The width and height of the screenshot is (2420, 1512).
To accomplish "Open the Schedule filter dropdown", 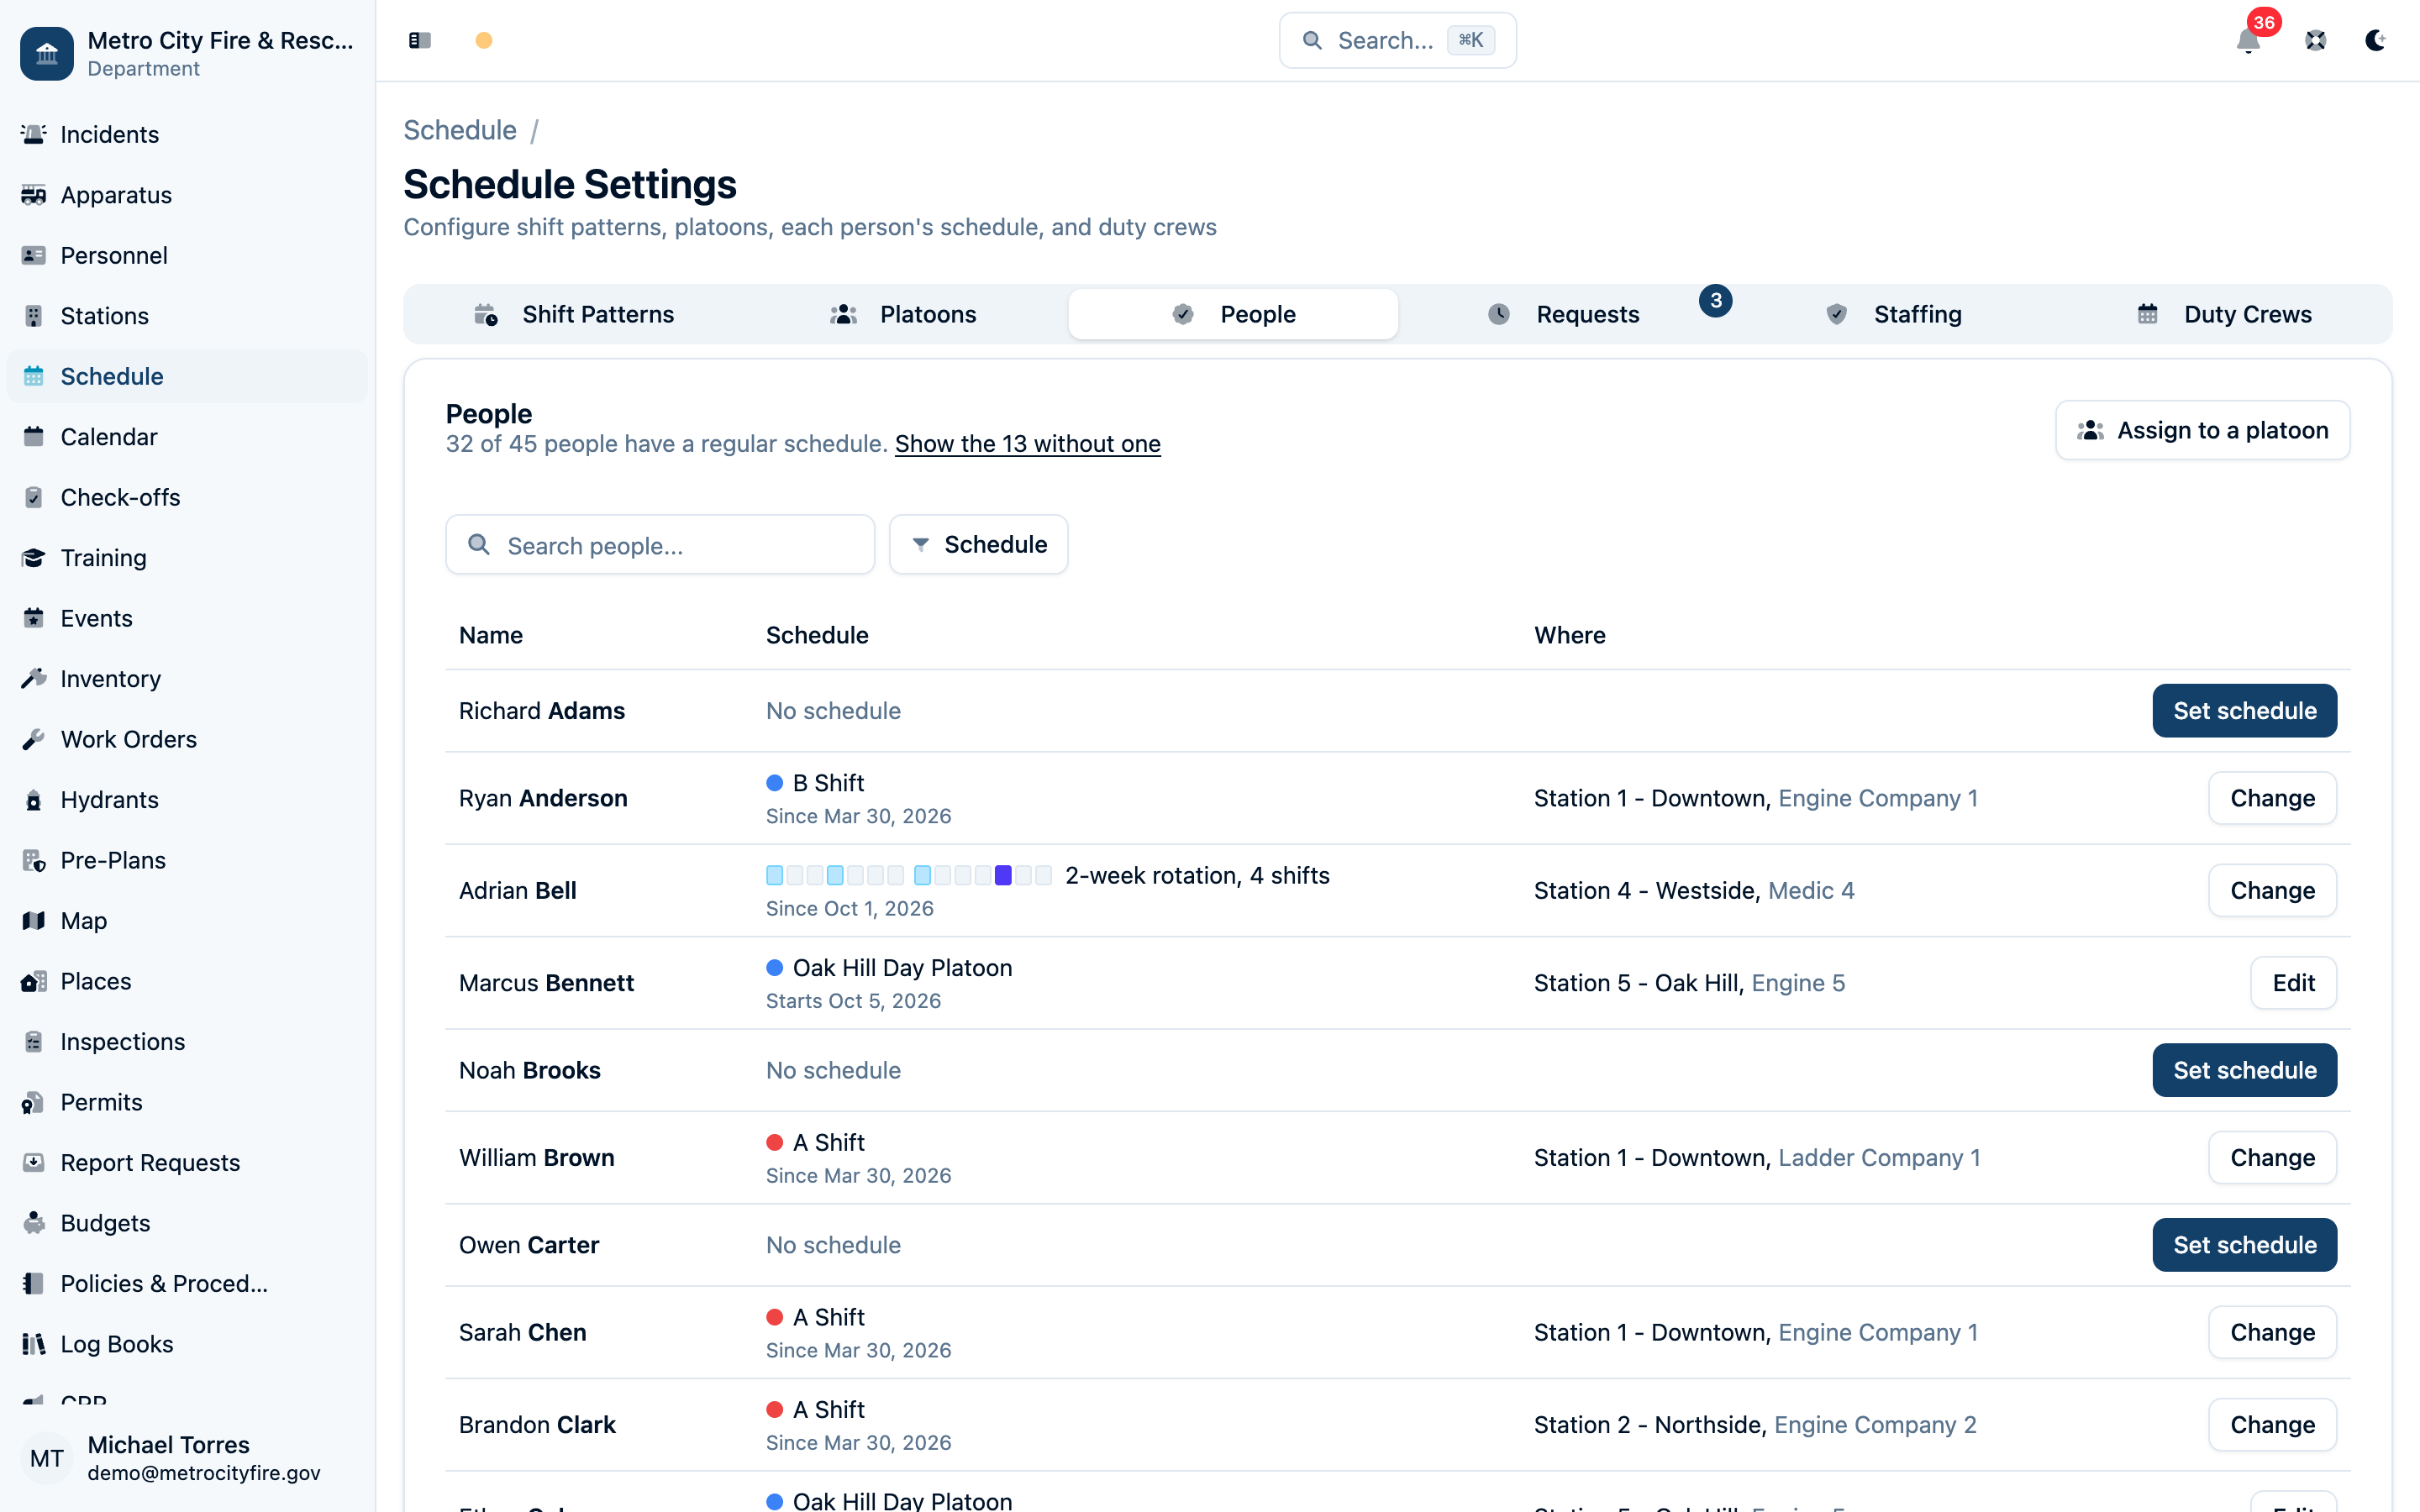I will pos(978,544).
